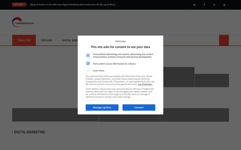Screen dimensions: 241x150
Task: Click the "Learn more" text label
Action: pyautogui.click(x=98, y=71)
